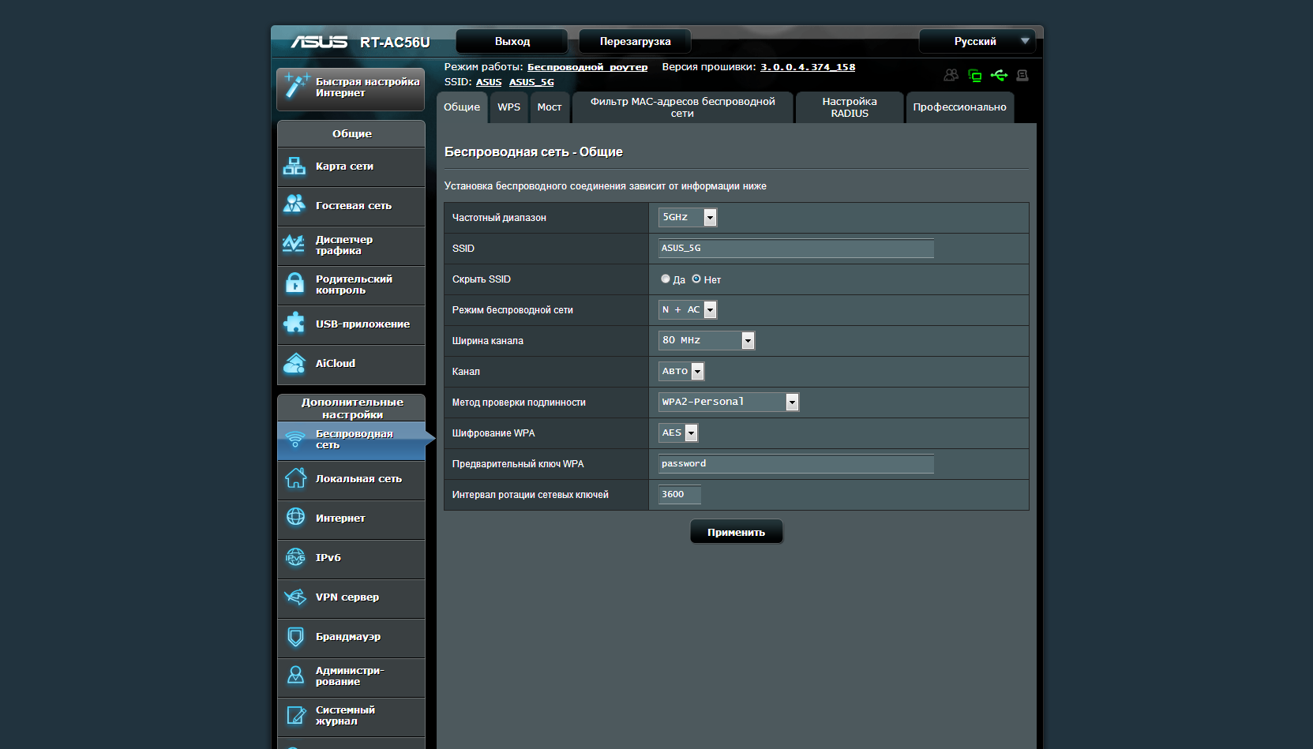1313x749 pixels.
Task: Open the Network Map icon
Action: coord(294,167)
